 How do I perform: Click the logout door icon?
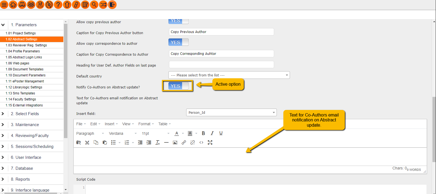coord(112,5)
